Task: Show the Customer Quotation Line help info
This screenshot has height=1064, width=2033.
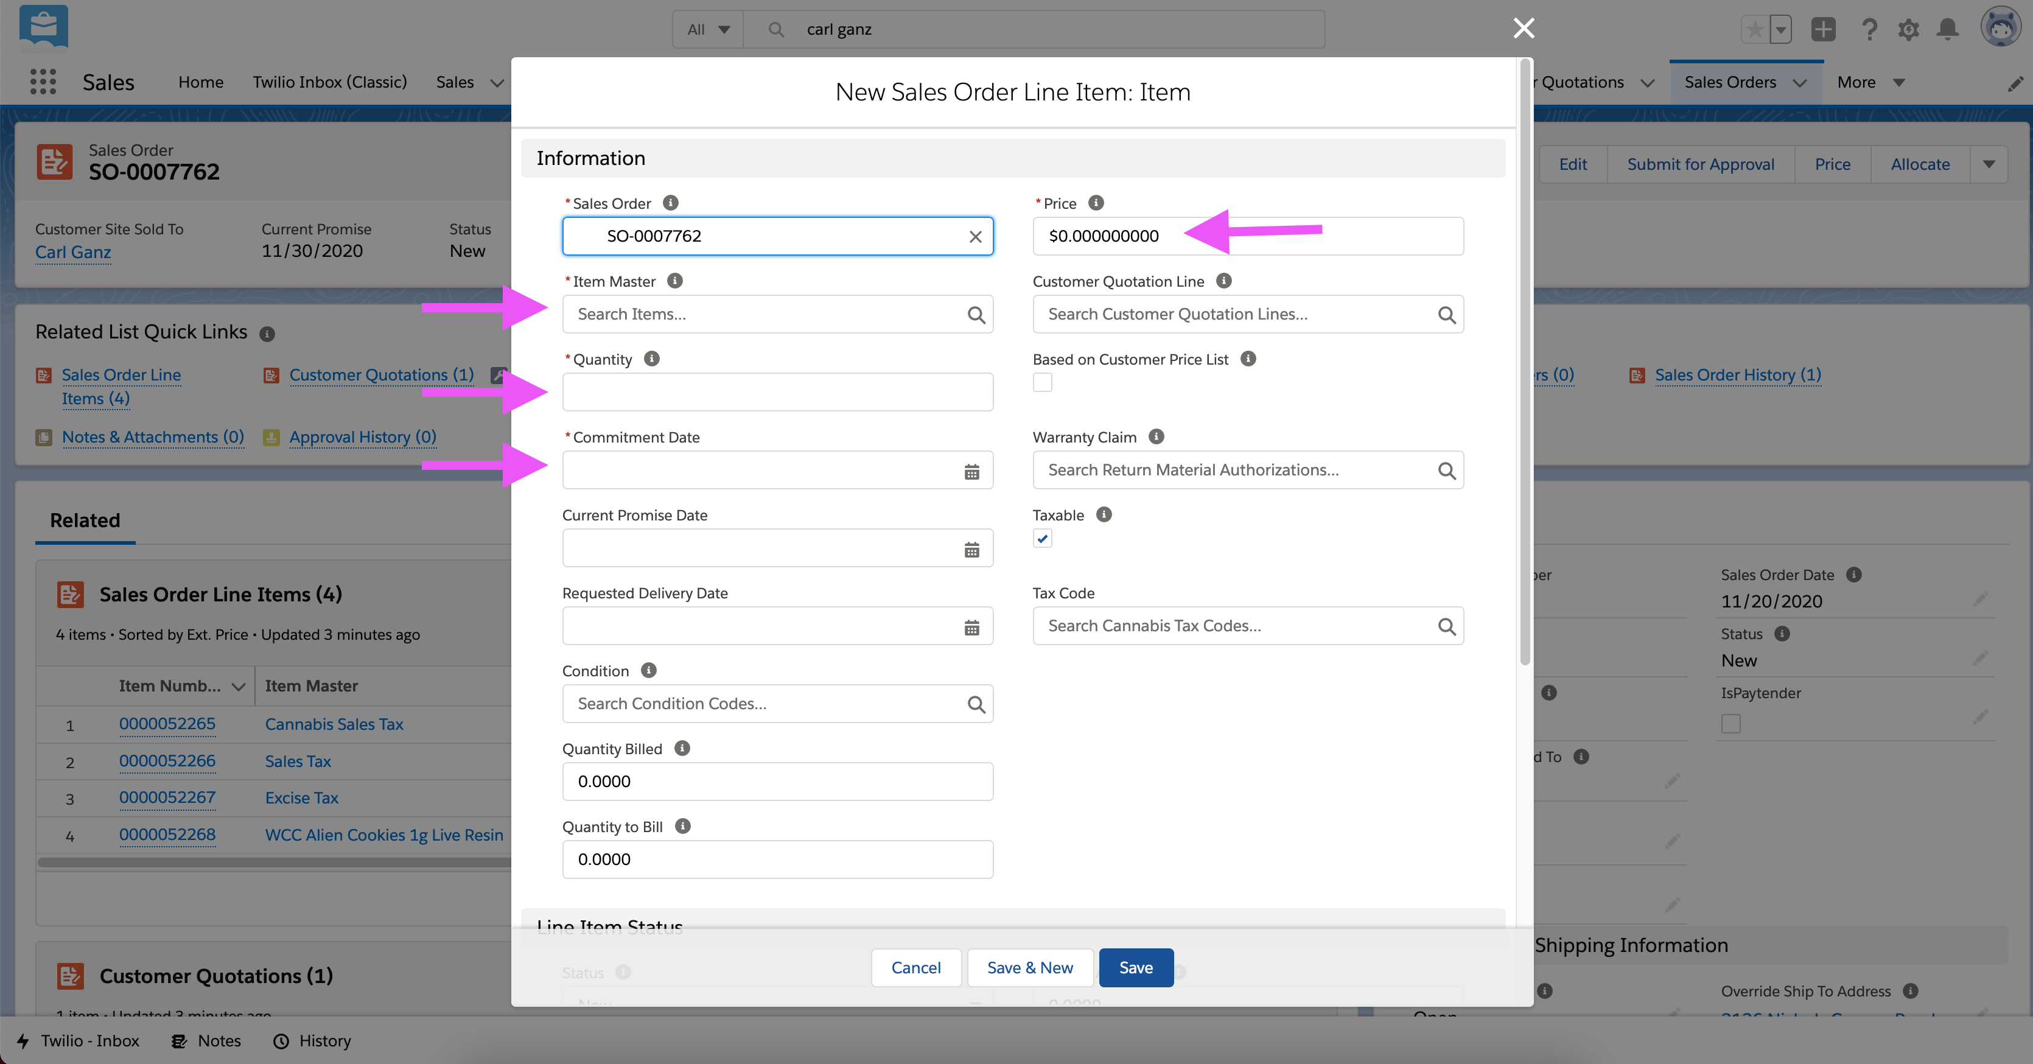Action: point(1224,281)
